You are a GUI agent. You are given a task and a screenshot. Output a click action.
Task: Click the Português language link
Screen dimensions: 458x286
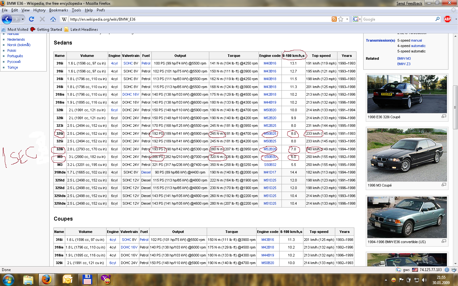coord(15,56)
